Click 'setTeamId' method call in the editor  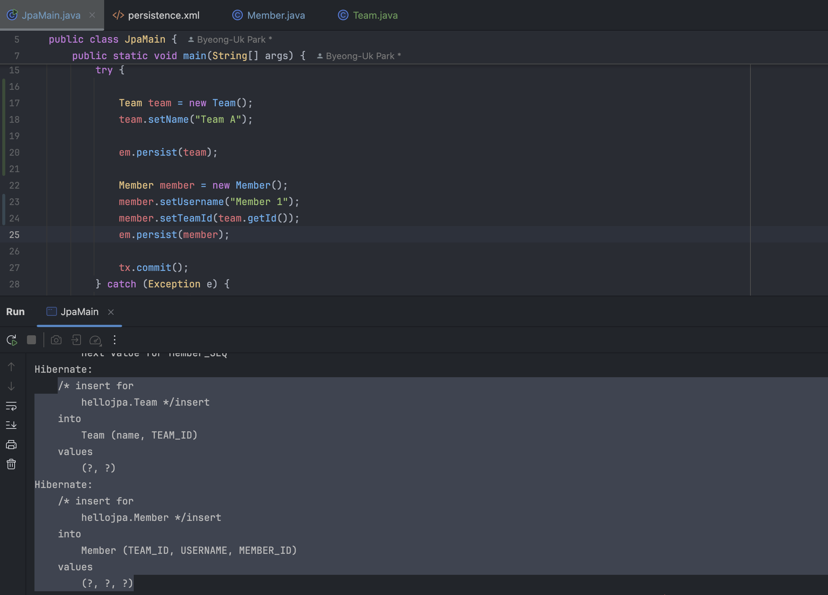[x=186, y=218]
